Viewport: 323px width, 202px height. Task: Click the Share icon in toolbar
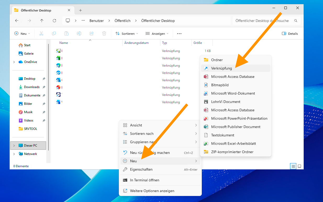(92, 33)
